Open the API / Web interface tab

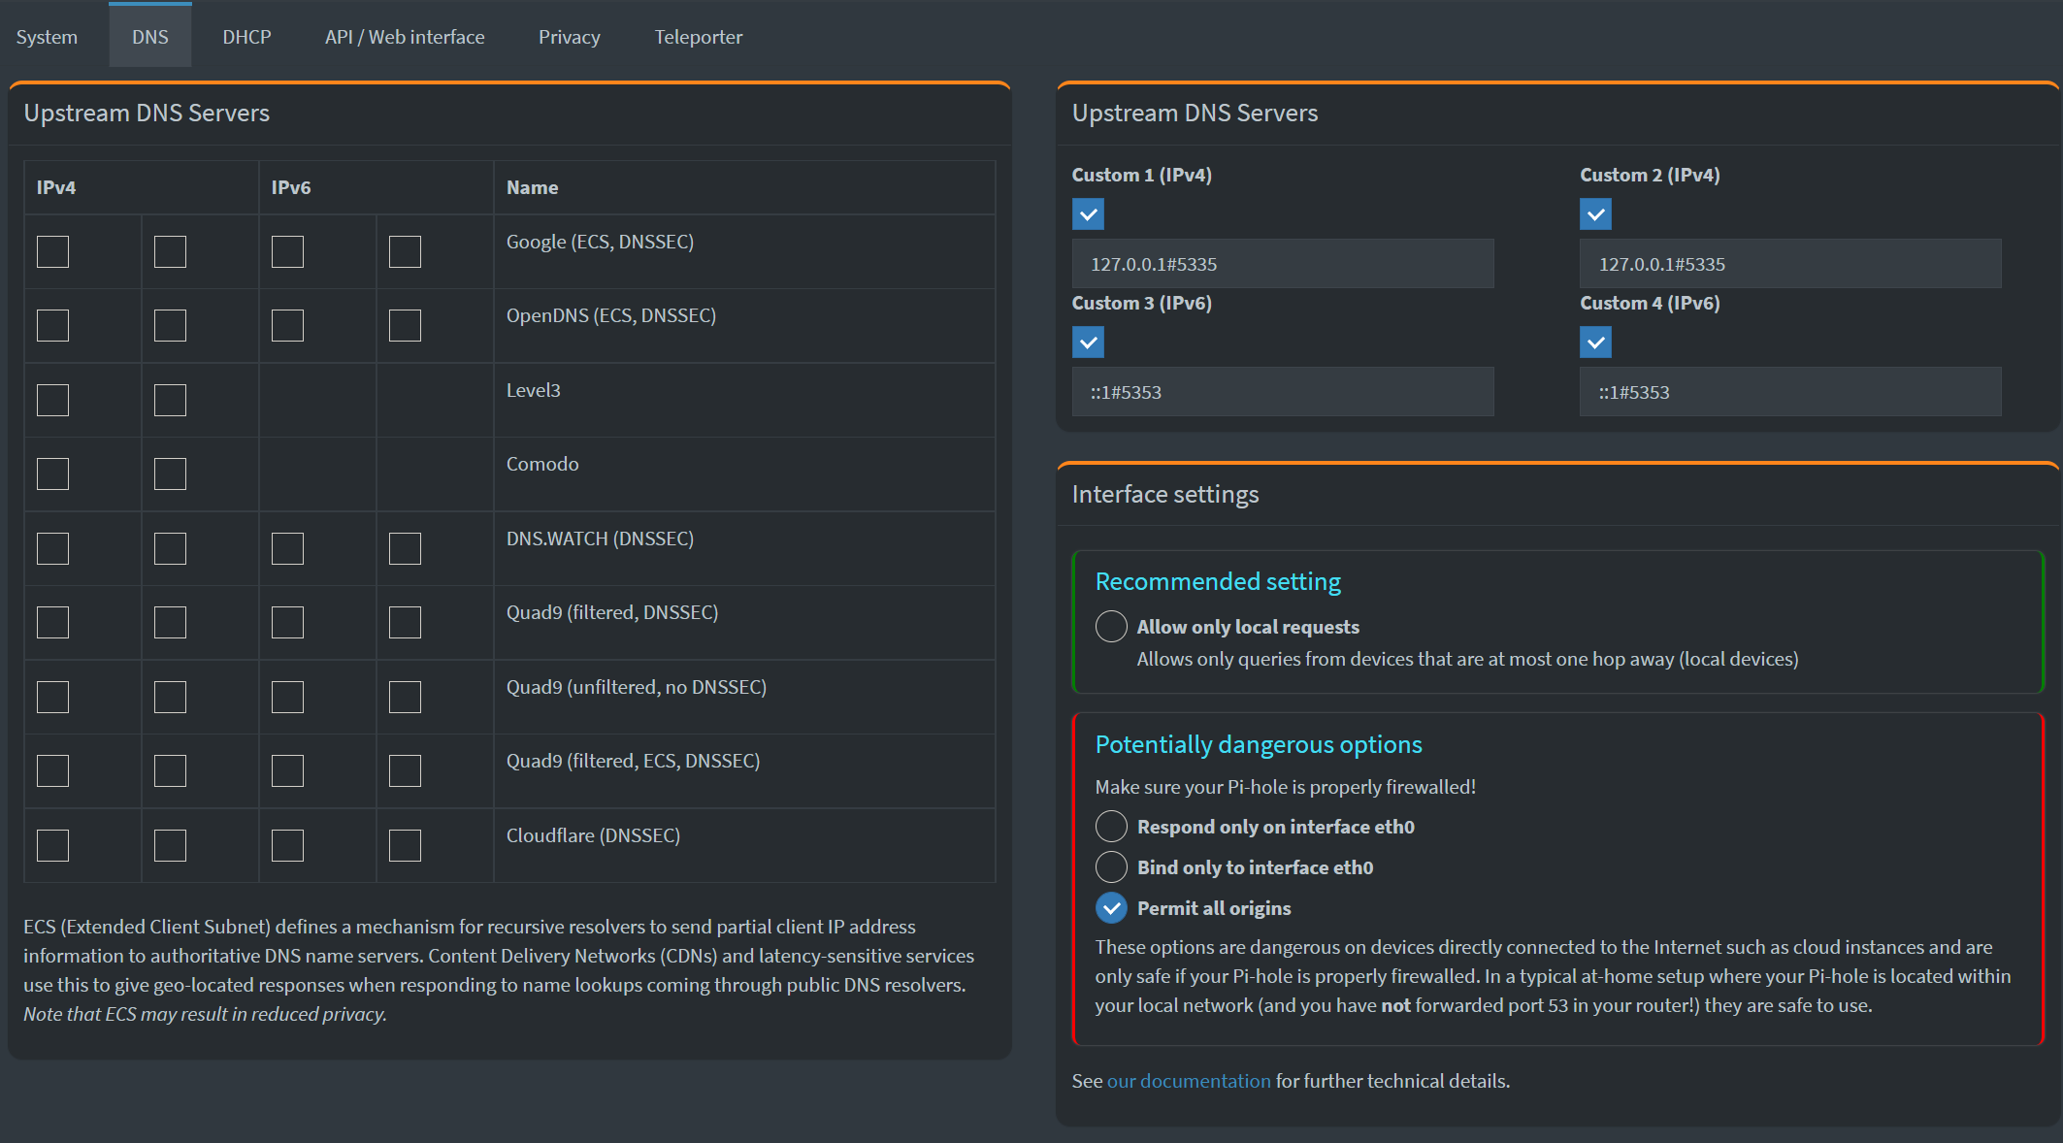[405, 37]
